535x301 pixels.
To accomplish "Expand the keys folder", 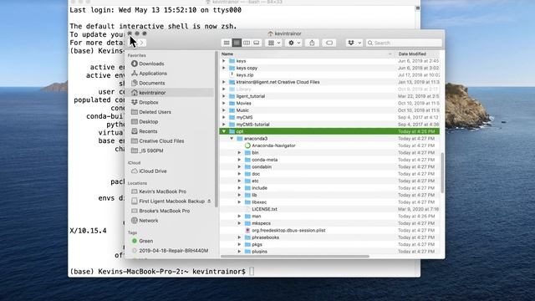I will (224, 61).
